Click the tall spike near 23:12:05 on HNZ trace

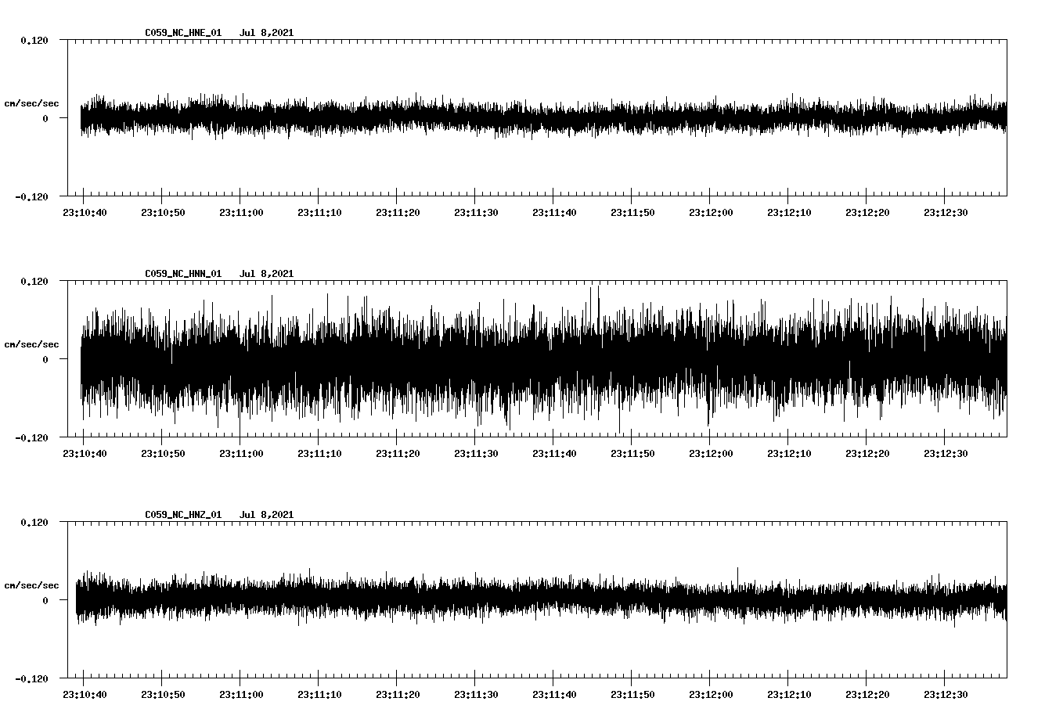(737, 571)
